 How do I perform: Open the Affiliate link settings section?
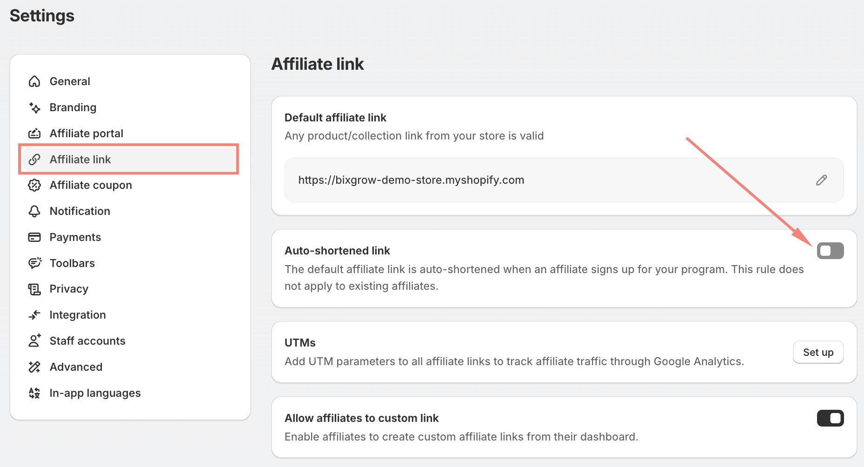click(x=80, y=160)
